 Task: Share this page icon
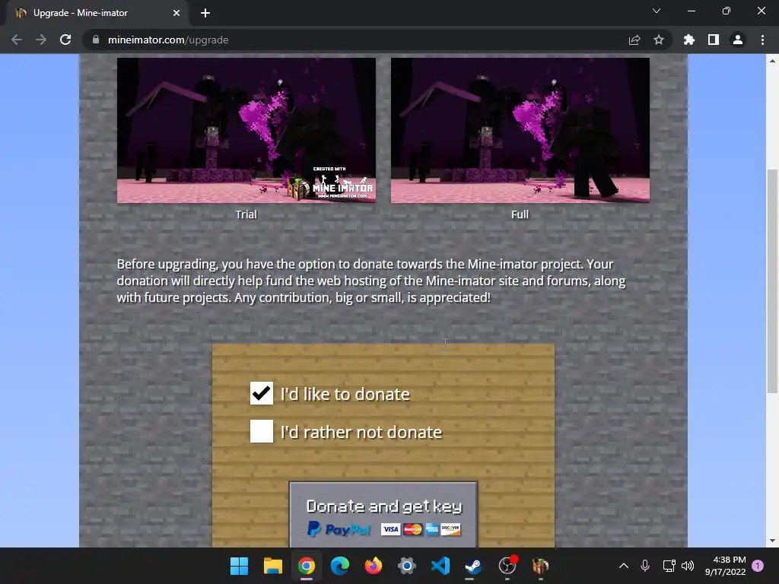tap(634, 40)
